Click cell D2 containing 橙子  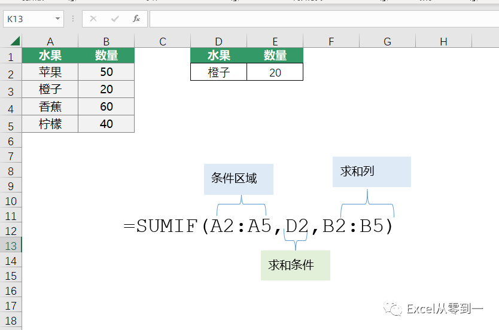coord(218,72)
